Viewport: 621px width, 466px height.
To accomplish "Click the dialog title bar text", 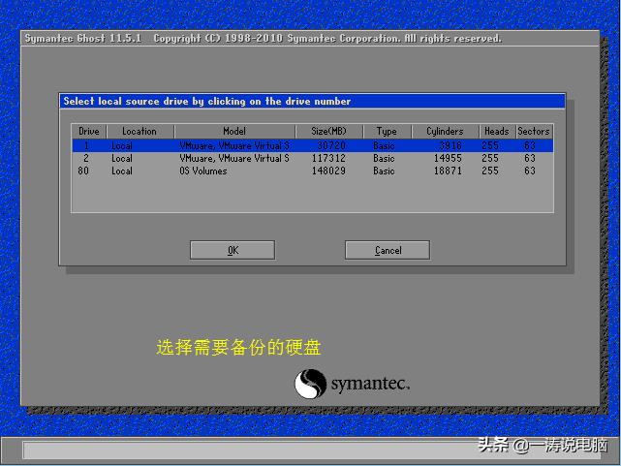I will click(x=207, y=101).
